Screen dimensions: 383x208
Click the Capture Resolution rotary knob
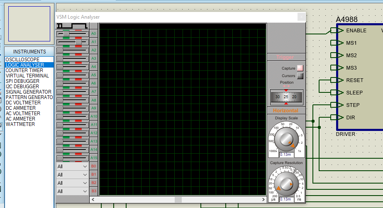[x=286, y=184]
